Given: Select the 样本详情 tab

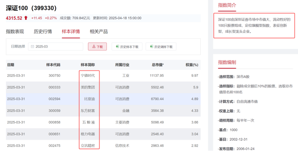Looking at the screenshot, I should click(71, 31).
